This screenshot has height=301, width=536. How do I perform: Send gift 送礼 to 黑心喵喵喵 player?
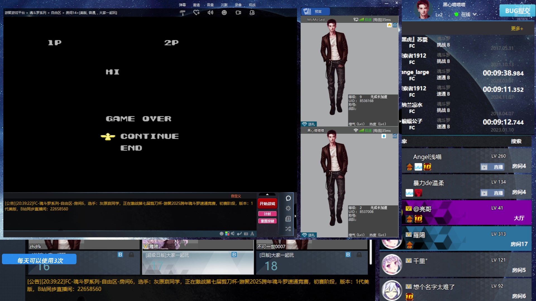[309, 235]
